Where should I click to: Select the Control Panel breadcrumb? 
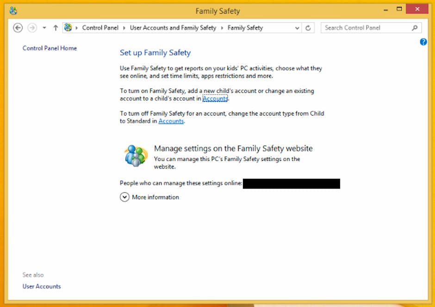click(x=100, y=28)
